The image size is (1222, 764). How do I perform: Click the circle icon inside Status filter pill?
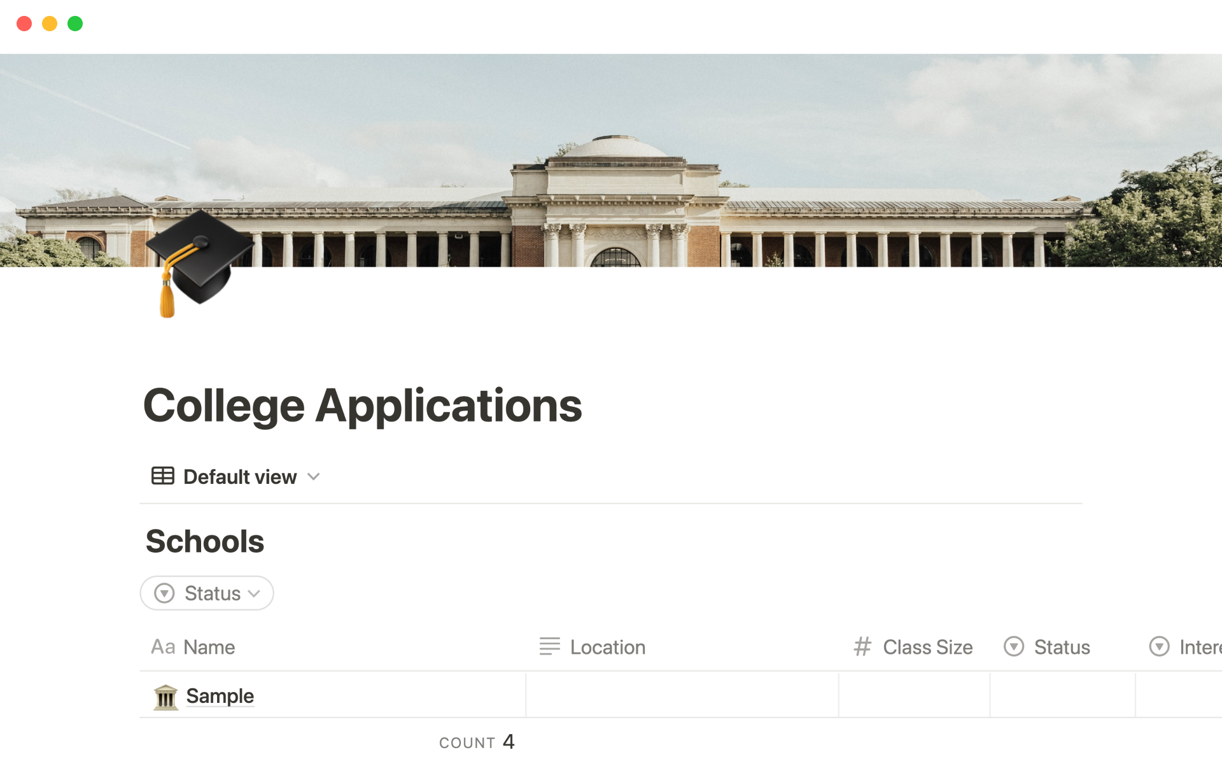point(164,593)
